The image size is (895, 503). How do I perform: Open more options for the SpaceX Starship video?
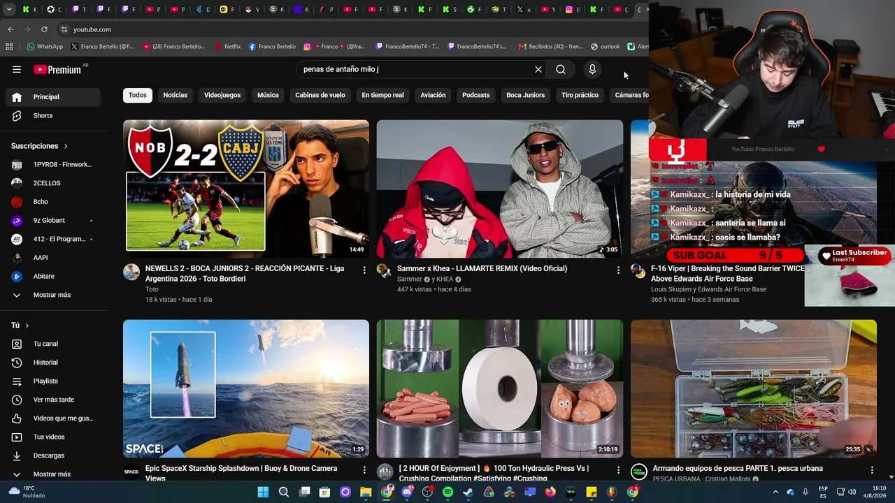tap(364, 469)
